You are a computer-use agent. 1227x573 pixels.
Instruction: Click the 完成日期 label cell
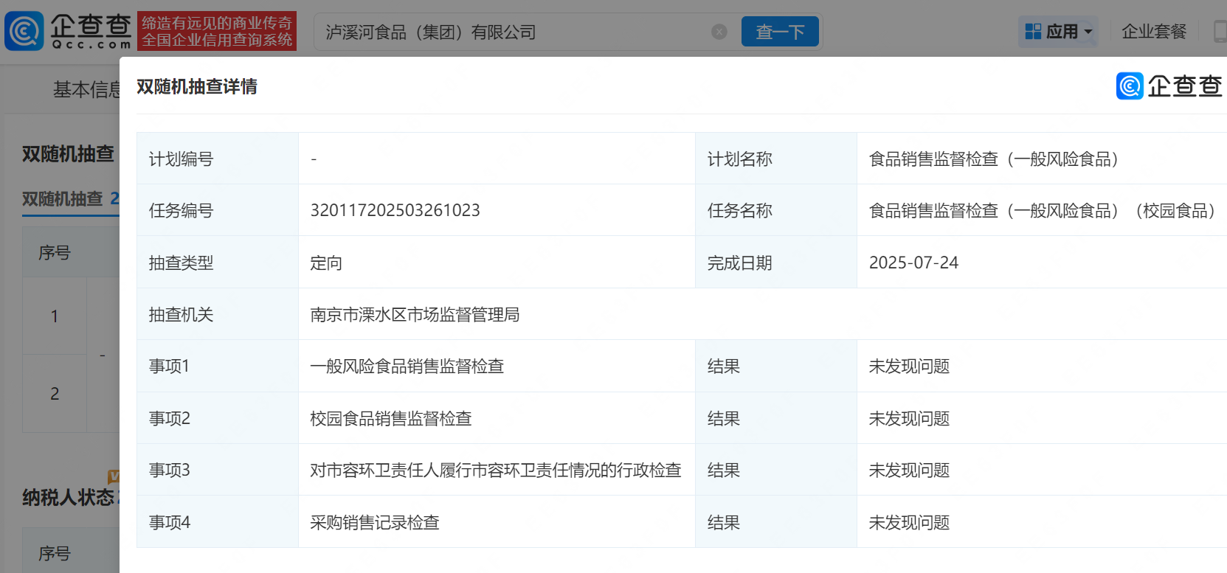(x=776, y=263)
